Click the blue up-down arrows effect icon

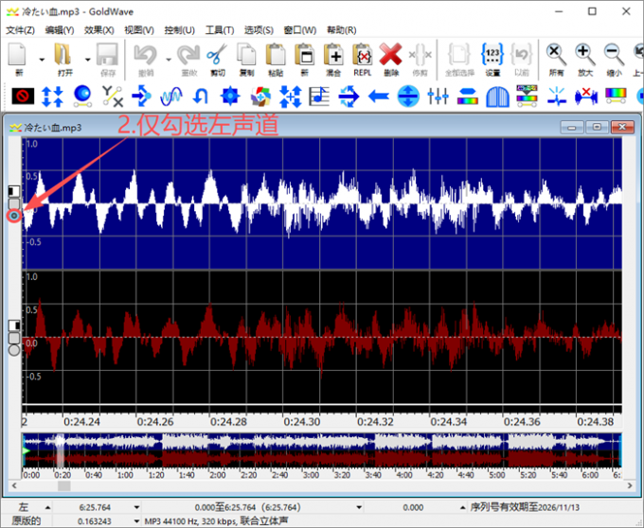click(x=53, y=97)
